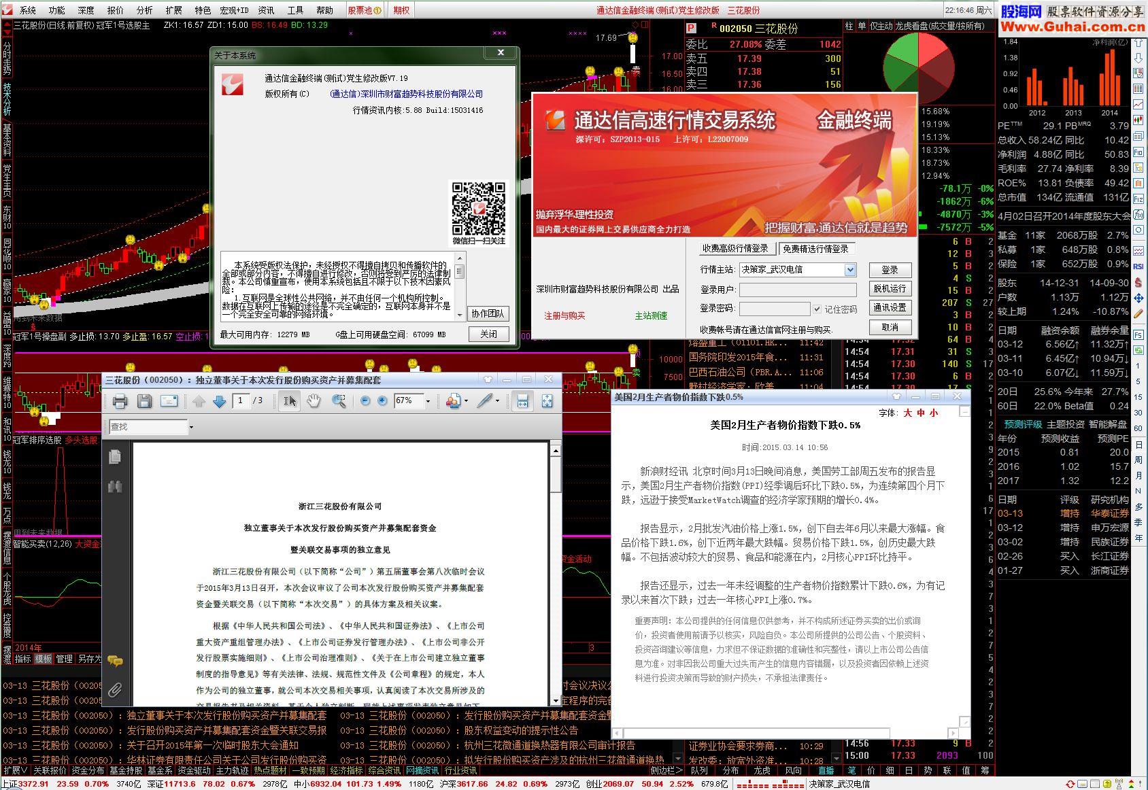Image resolution: width=1148 pixels, height=790 pixels.
Task: Open the 功能 menu
Action: point(57,10)
